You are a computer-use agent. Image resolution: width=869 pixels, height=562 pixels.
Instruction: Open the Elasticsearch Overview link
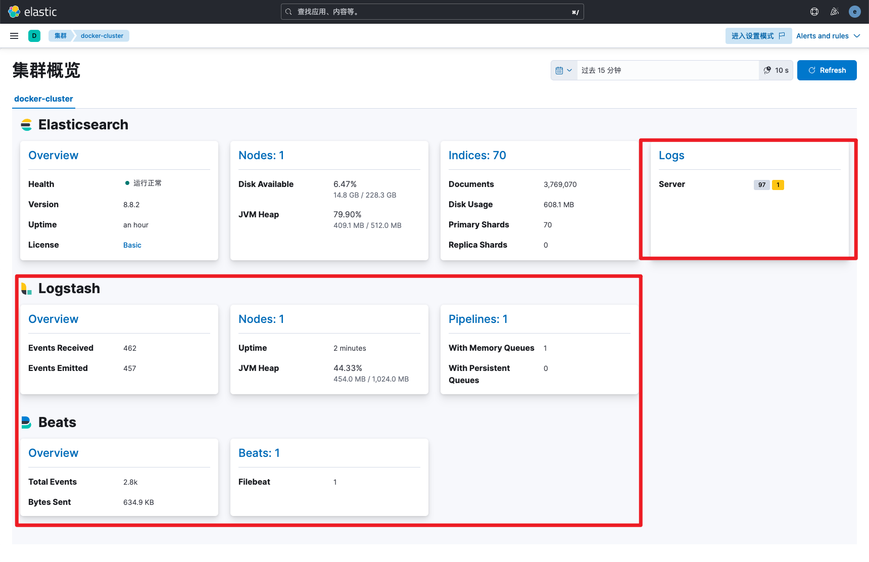(x=54, y=156)
